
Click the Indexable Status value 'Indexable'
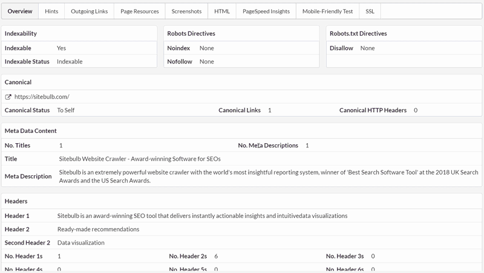tap(70, 62)
